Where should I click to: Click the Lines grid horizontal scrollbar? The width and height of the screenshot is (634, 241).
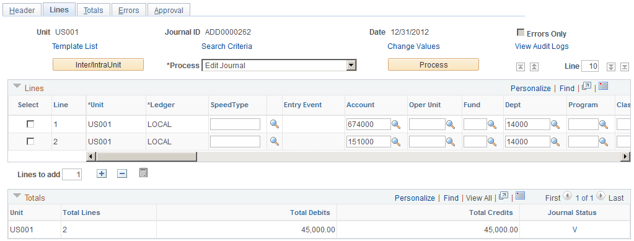pyautogui.click(x=358, y=157)
